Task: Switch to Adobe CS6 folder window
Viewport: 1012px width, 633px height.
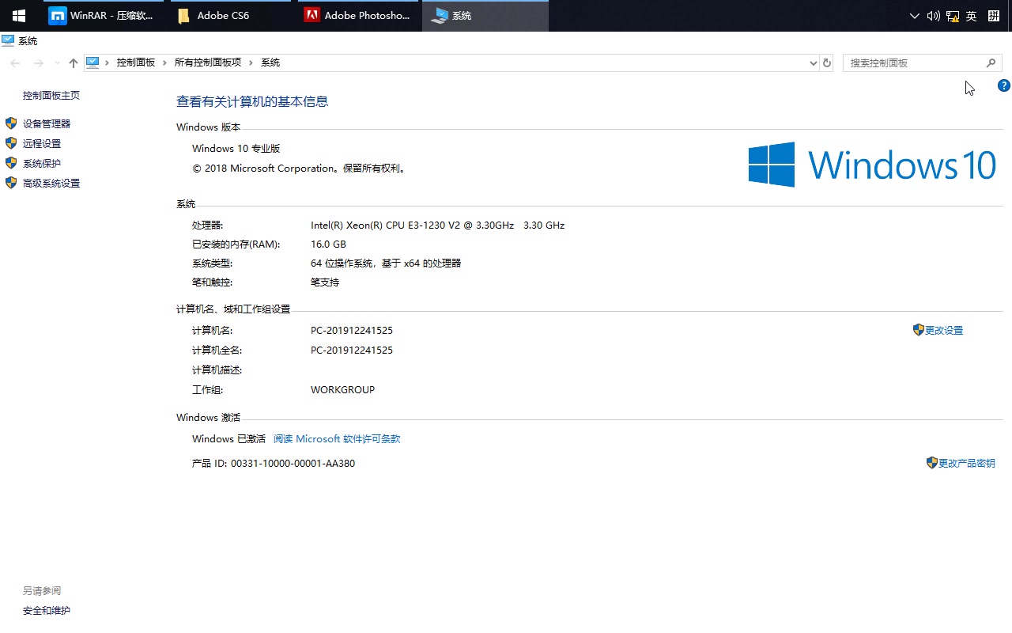Action: (230, 16)
